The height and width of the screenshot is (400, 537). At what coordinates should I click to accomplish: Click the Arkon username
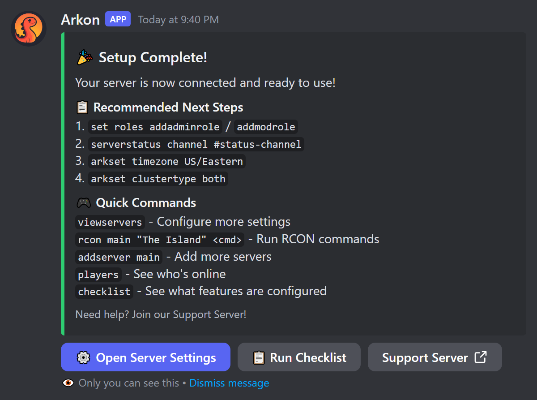tap(80, 20)
